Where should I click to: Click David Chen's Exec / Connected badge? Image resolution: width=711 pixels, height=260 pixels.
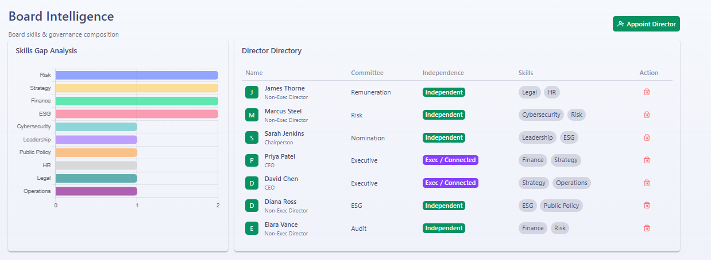pyautogui.click(x=450, y=183)
